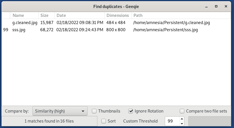Select the sss.jpg result row
This screenshot has width=234, height=128.
(x=116, y=30)
